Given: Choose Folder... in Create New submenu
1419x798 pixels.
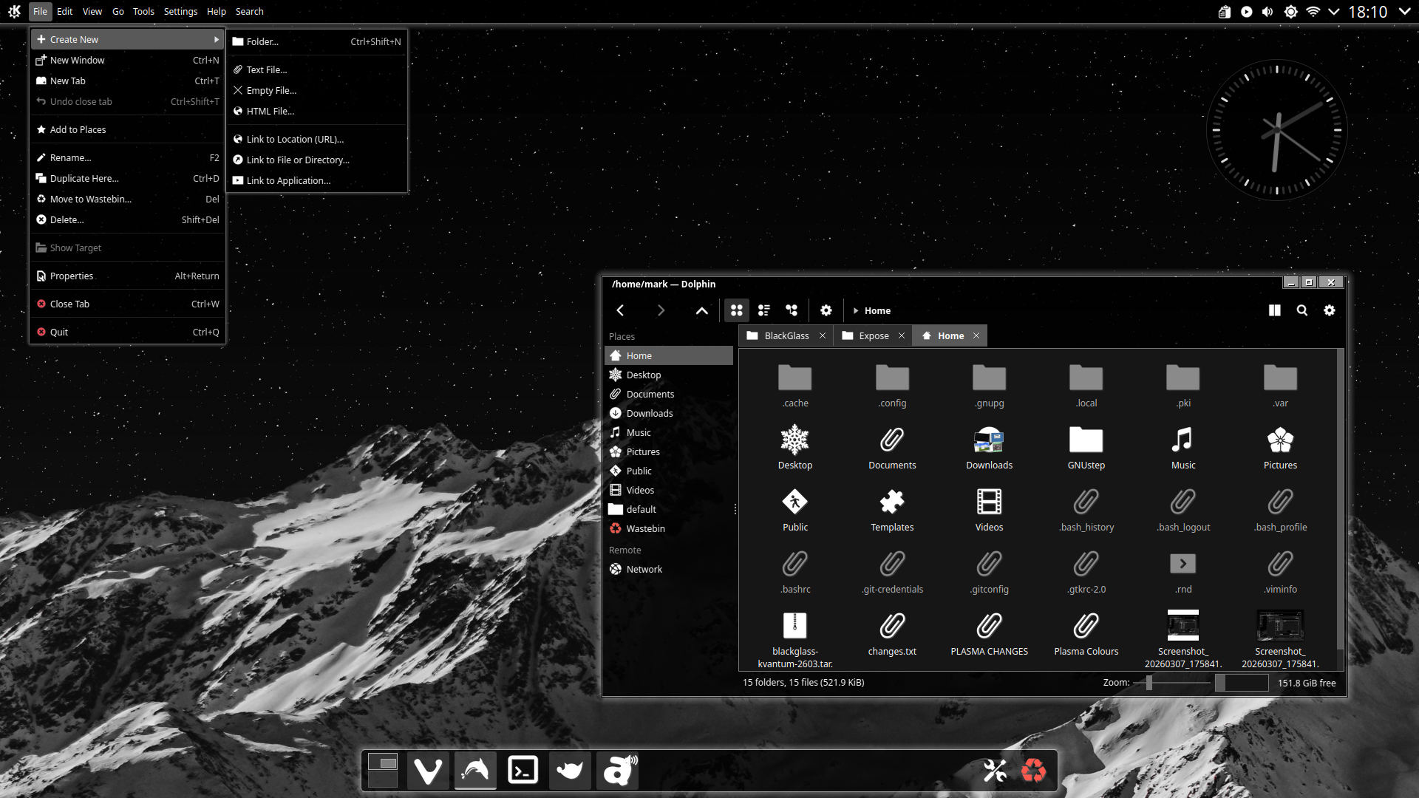Looking at the screenshot, I should [x=317, y=41].
